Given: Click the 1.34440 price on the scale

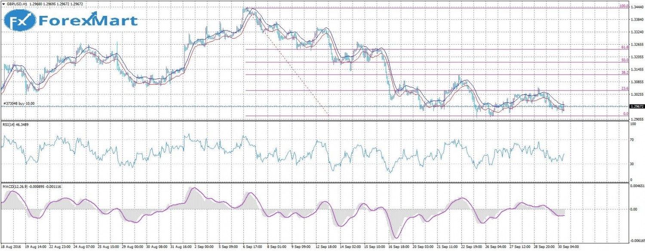Looking at the screenshot, I should click(636, 7).
